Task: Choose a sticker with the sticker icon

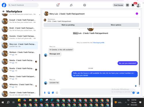Action: [x=53, y=93]
